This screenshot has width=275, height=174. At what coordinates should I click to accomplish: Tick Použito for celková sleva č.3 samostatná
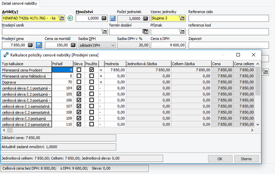[91, 124]
